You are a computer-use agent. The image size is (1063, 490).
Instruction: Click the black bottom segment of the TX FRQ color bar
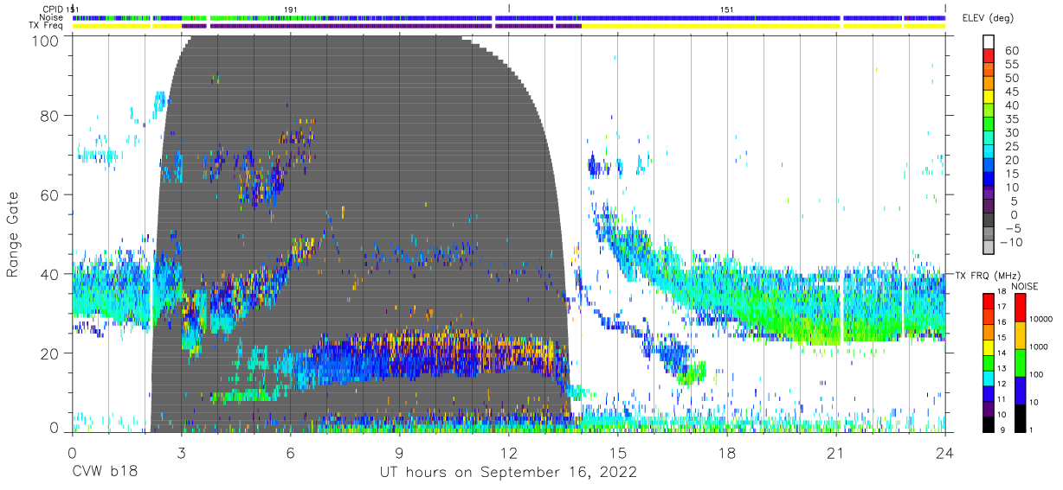[x=989, y=425]
